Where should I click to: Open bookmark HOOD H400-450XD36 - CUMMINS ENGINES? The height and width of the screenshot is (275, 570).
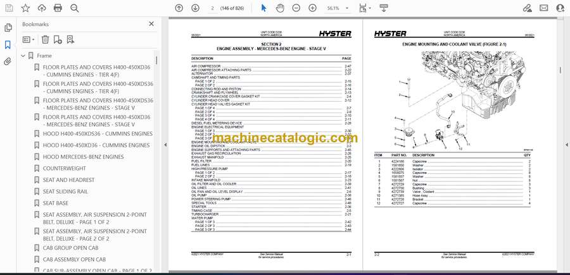click(96, 145)
